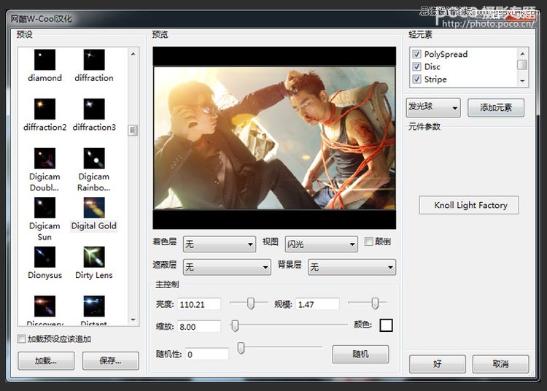Click the 亮度 value field 110.21
547x391 pixels.
coord(199,304)
